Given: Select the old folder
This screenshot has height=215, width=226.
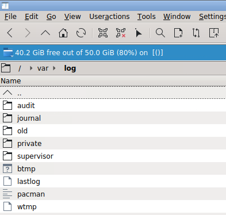Looking at the screenshot, I should click(113, 130).
